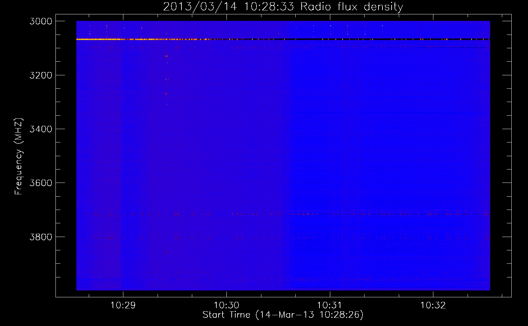The image size is (528, 326).
Task: Click the 10:29 time tick label
Action: pos(123,305)
